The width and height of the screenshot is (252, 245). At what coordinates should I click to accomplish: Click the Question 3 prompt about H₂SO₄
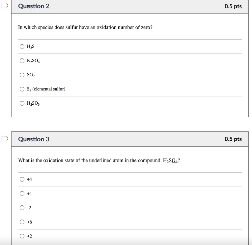(x=99, y=160)
